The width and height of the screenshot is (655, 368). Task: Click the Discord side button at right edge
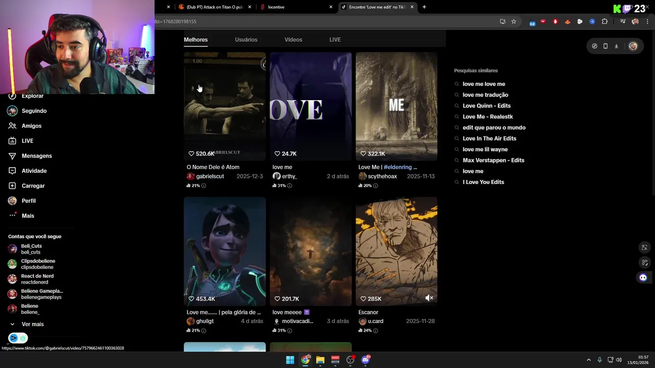coord(643,278)
